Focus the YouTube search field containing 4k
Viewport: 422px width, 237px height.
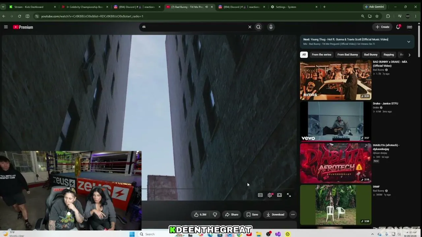(194, 27)
